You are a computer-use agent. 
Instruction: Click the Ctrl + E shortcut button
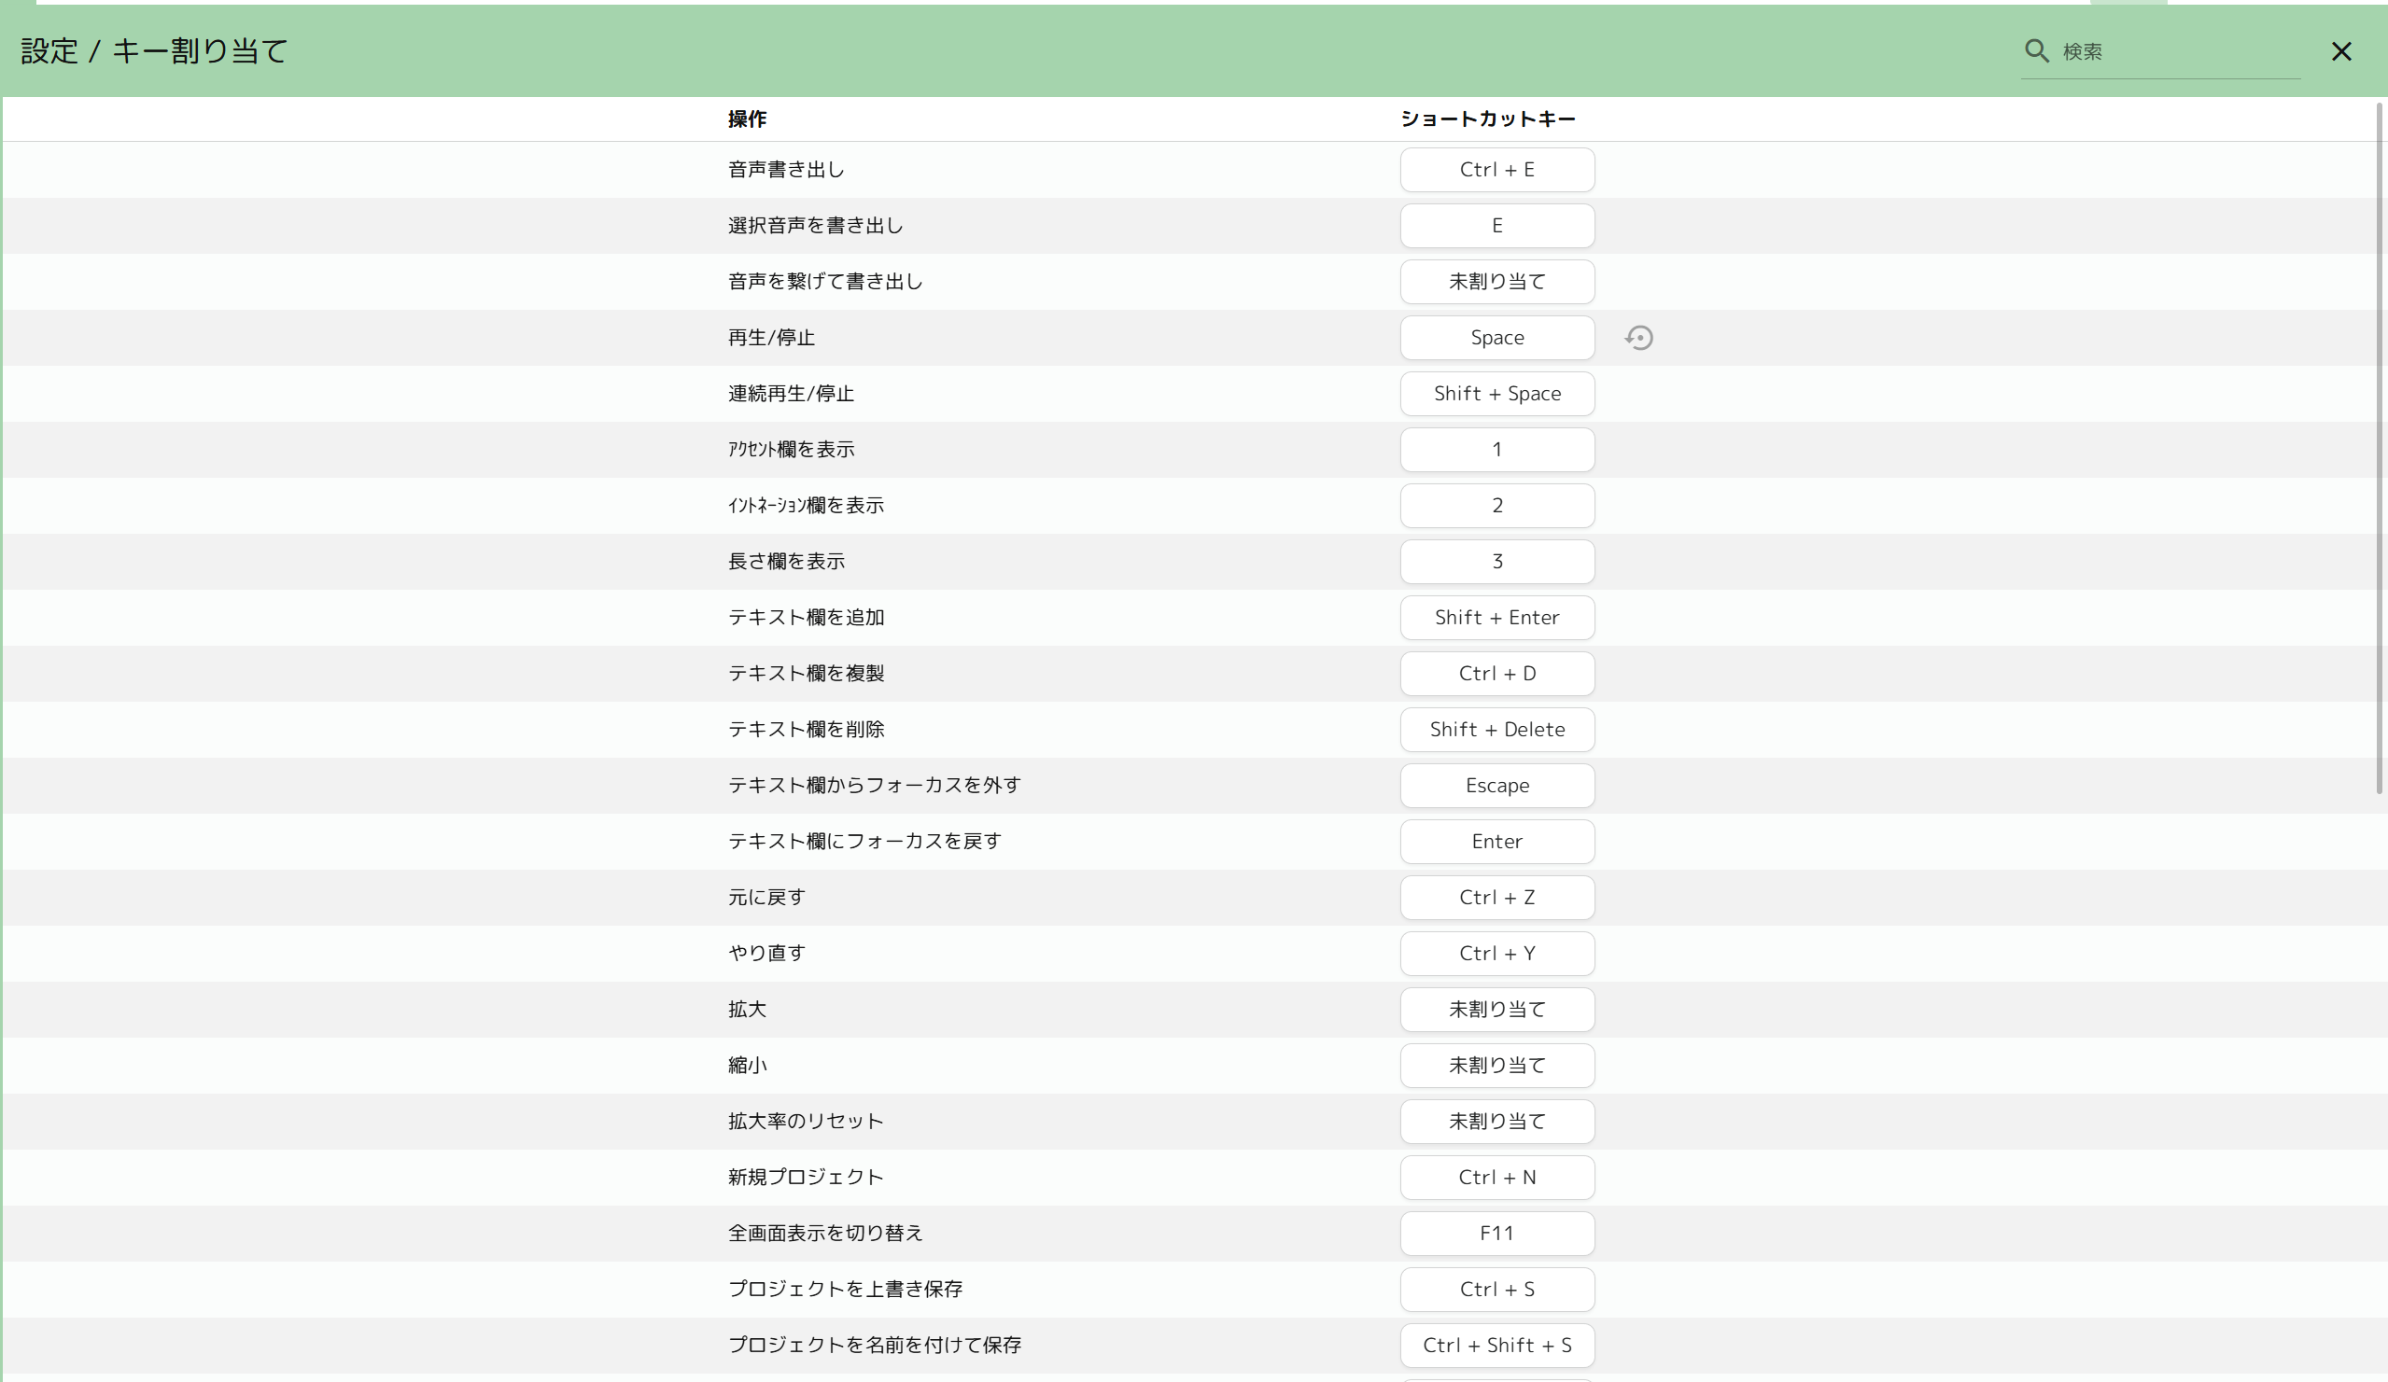[x=1496, y=170]
